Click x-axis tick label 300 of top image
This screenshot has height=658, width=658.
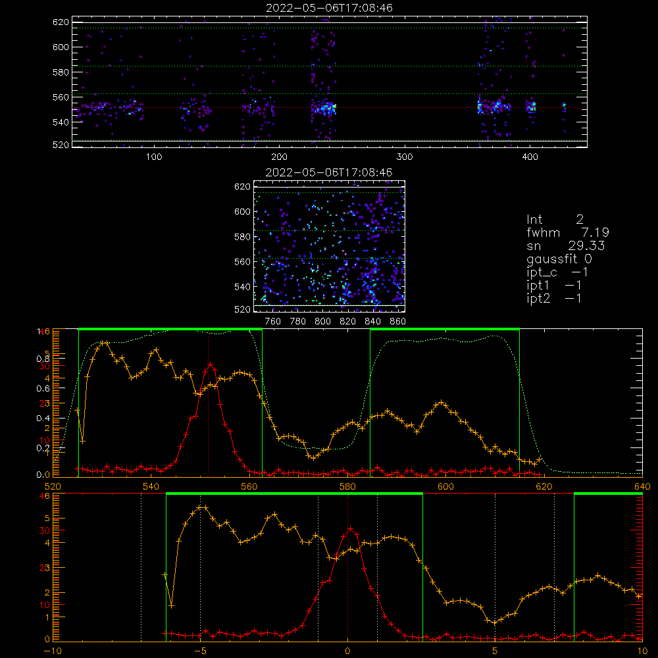click(x=405, y=157)
